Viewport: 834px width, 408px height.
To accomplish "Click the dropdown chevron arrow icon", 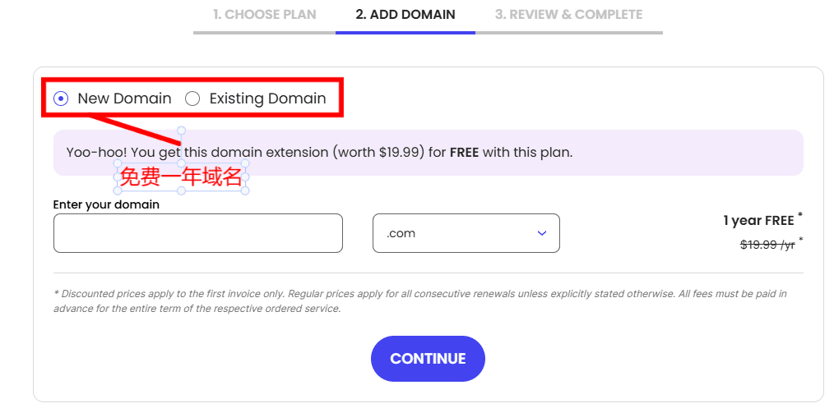I will 542,233.
